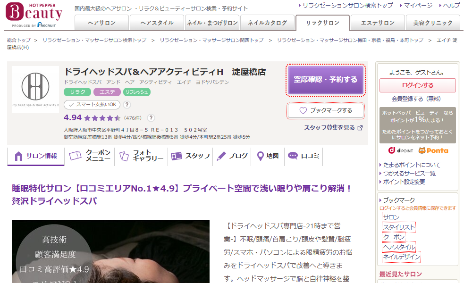The image size is (472, 283).
Task: Click 空席確認・予約する button
Action: [x=325, y=80]
